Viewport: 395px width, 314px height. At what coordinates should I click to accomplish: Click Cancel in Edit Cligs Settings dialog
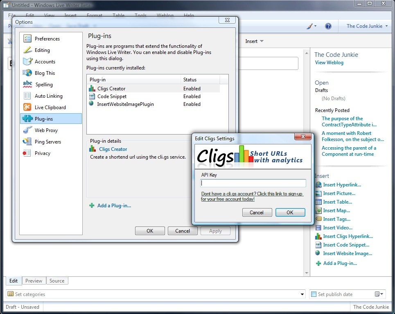[257, 212]
